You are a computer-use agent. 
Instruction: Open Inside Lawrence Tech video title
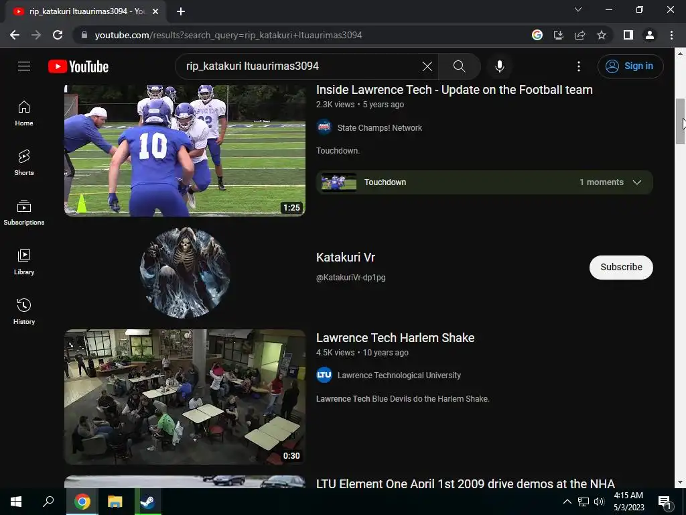pyautogui.click(x=454, y=90)
